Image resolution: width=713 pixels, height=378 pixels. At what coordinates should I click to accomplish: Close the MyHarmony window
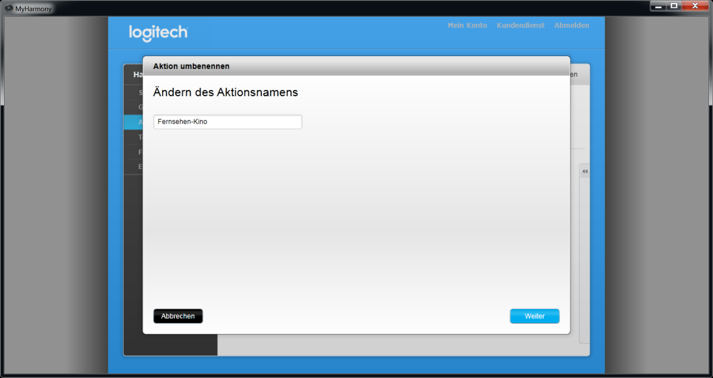[695, 6]
